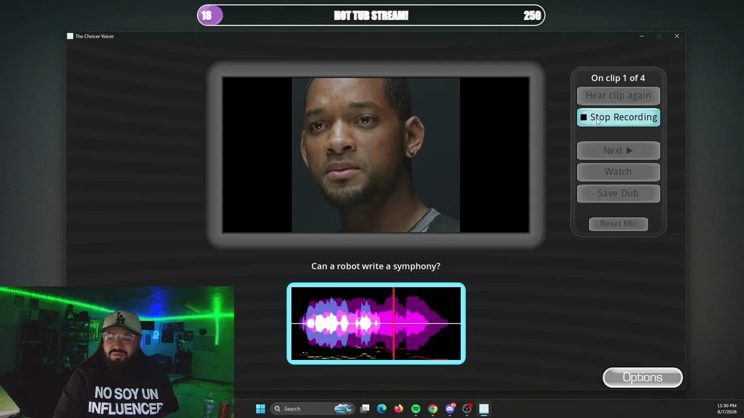Viewport: 744px width, 418px height.
Task: Click the audio waveform display
Action: click(x=376, y=323)
